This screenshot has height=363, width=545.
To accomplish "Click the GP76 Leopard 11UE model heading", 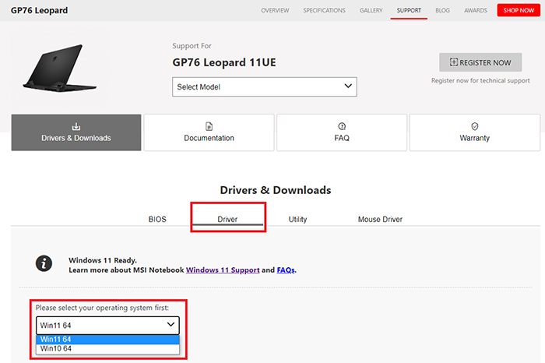I will (224, 62).
